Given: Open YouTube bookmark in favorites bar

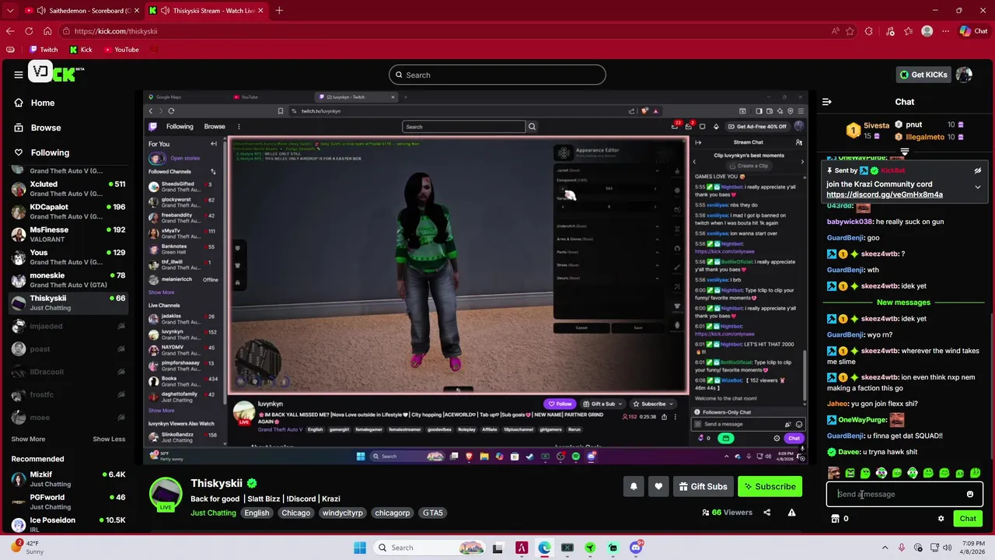Looking at the screenshot, I should 120,50.
